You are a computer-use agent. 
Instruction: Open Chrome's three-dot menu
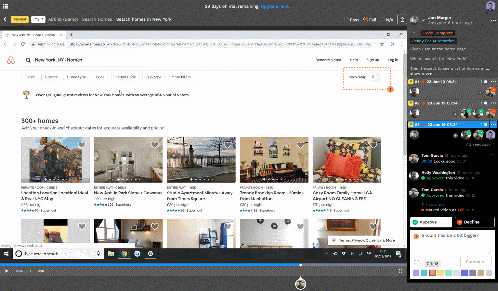click(401, 44)
